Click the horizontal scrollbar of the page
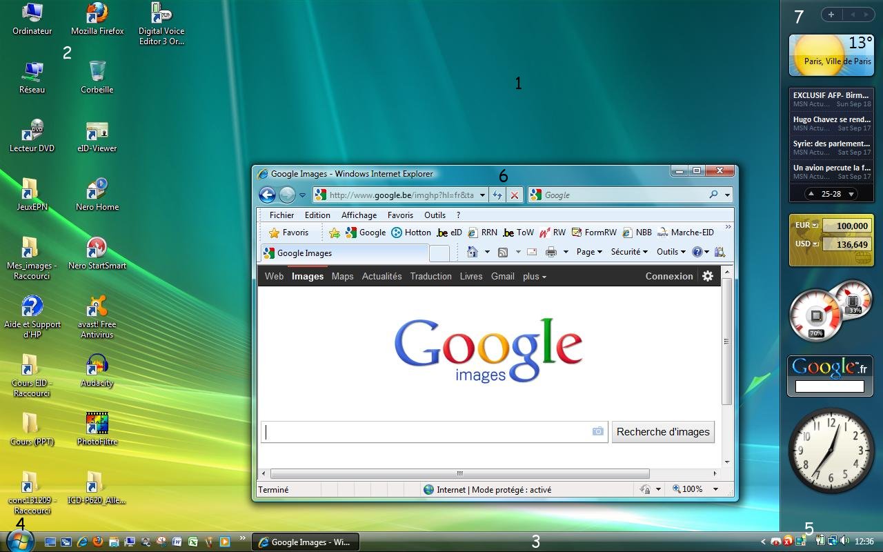Image resolution: width=883 pixels, height=552 pixels. pyautogui.click(x=460, y=473)
